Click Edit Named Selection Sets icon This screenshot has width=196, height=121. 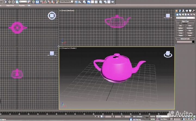(57, 2)
